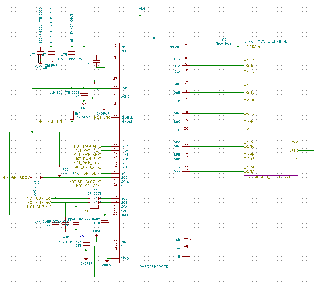Click the SPA sheet pin
The width and height of the screenshot is (314, 283).
pyautogui.click(x=249, y=167)
